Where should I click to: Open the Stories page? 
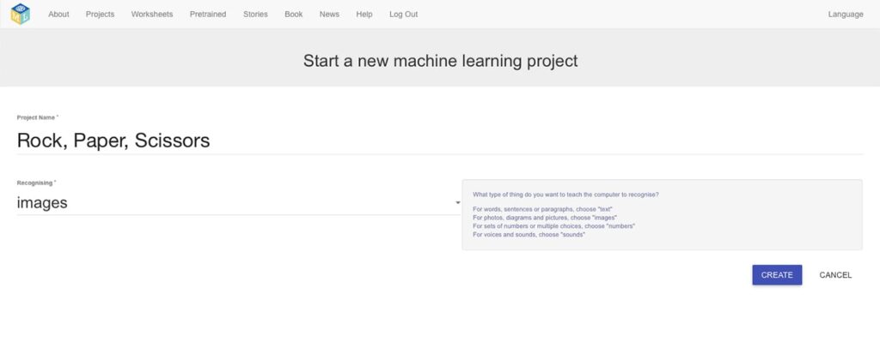pyautogui.click(x=255, y=15)
